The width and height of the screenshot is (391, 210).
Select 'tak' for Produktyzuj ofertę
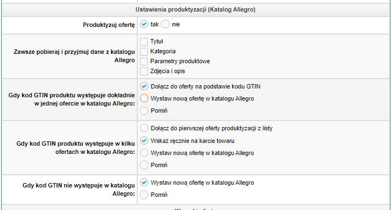pyautogui.click(x=144, y=24)
